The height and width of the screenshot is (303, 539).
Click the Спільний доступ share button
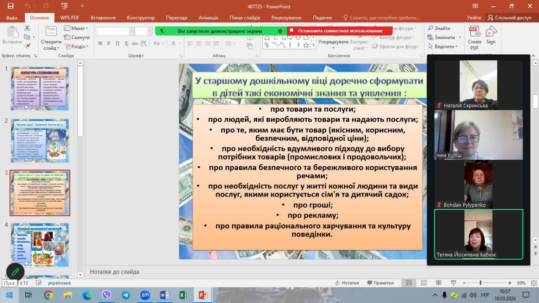pos(510,18)
